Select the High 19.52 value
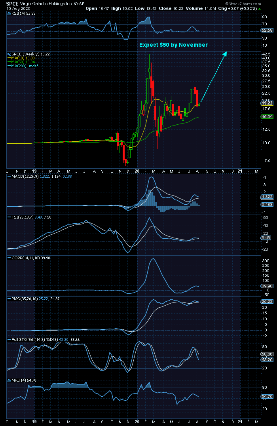Image resolution: width=277 pixels, height=426 pixels. coord(122,8)
